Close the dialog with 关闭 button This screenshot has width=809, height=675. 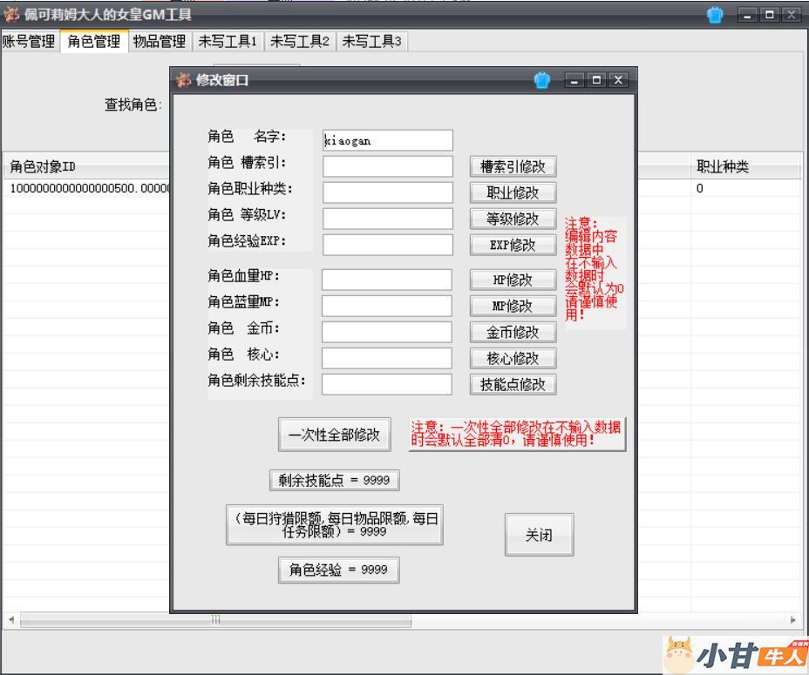(x=538, y=535)
